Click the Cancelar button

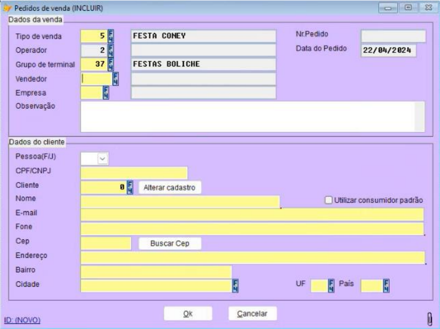[252, 313]
